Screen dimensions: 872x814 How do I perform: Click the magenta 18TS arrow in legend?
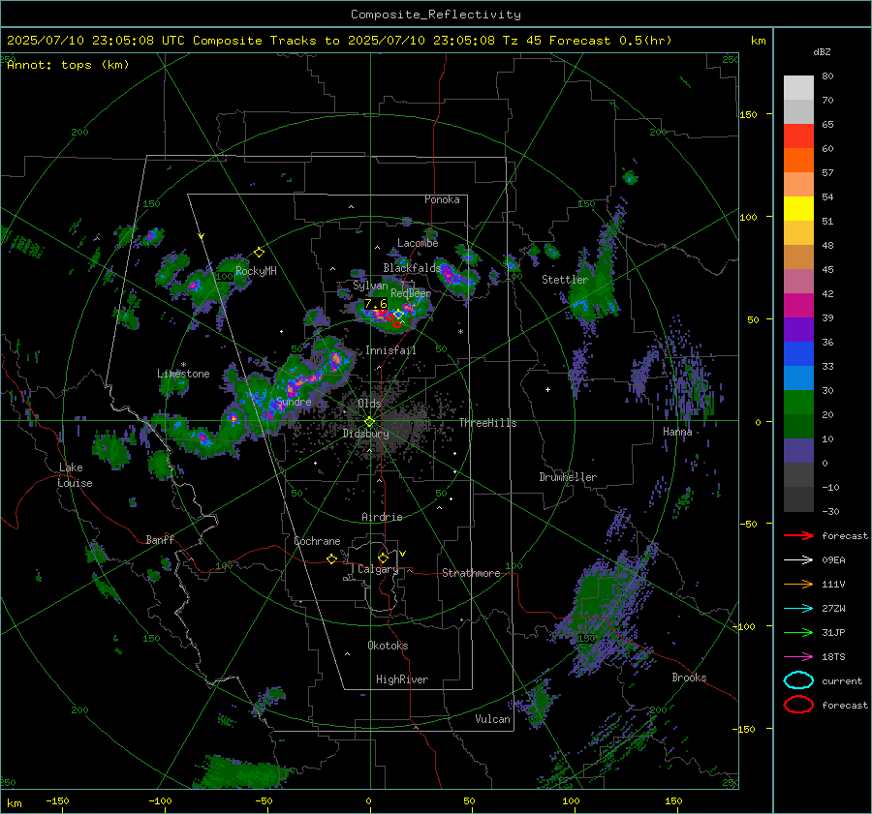coord(798,657)
